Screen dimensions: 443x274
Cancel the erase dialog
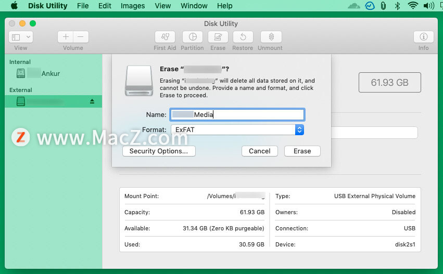pyautogui.click(x=260, y=151)
